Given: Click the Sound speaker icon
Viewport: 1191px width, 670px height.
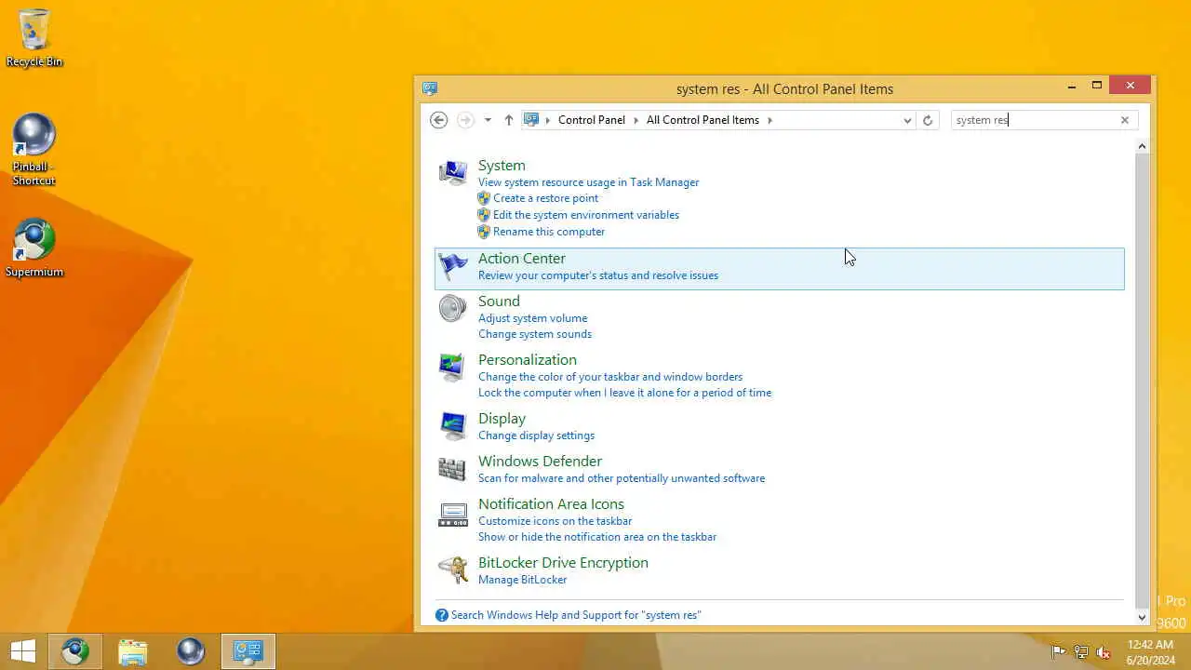Looking at the screenshot, I should tap(453, 309).
